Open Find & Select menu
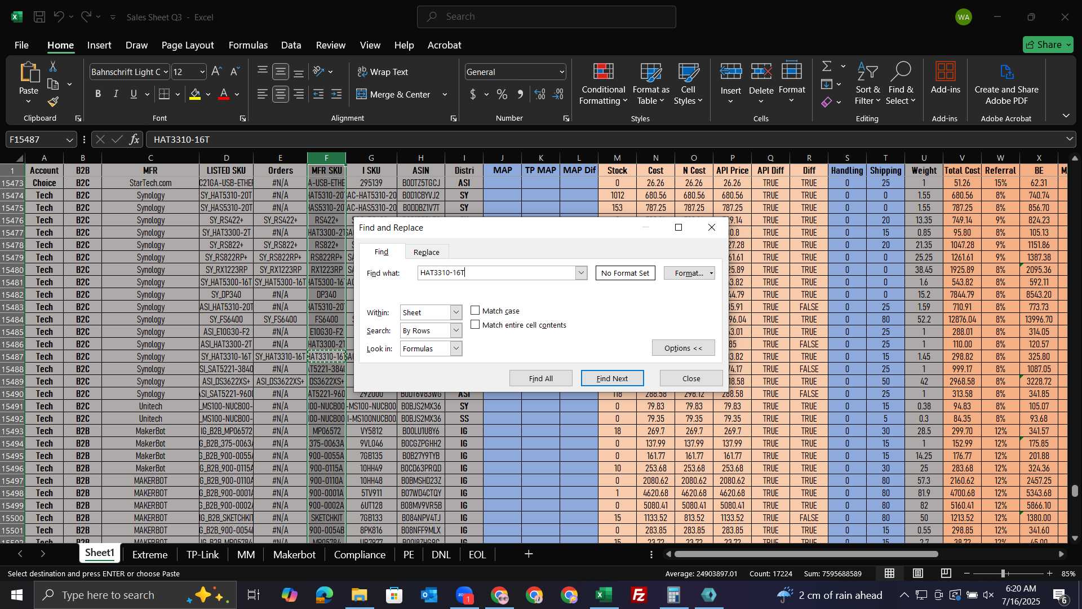Viewport: 1082px width, 609px height. tap(901, 83)
